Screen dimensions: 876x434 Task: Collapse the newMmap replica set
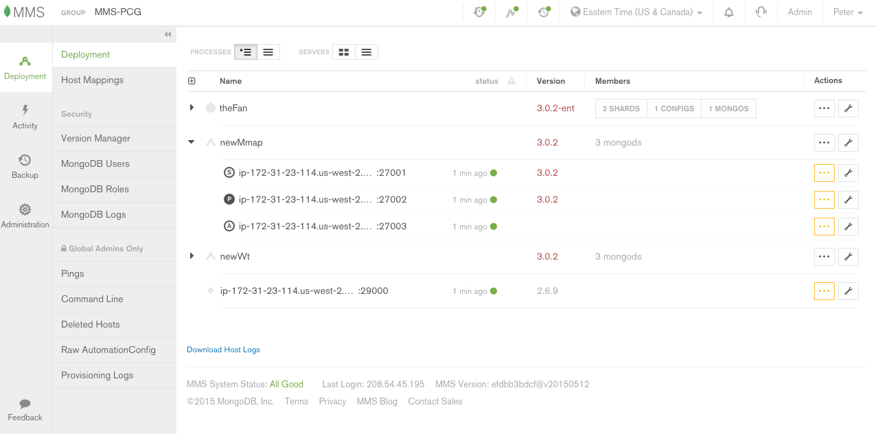tap(192, 142)
